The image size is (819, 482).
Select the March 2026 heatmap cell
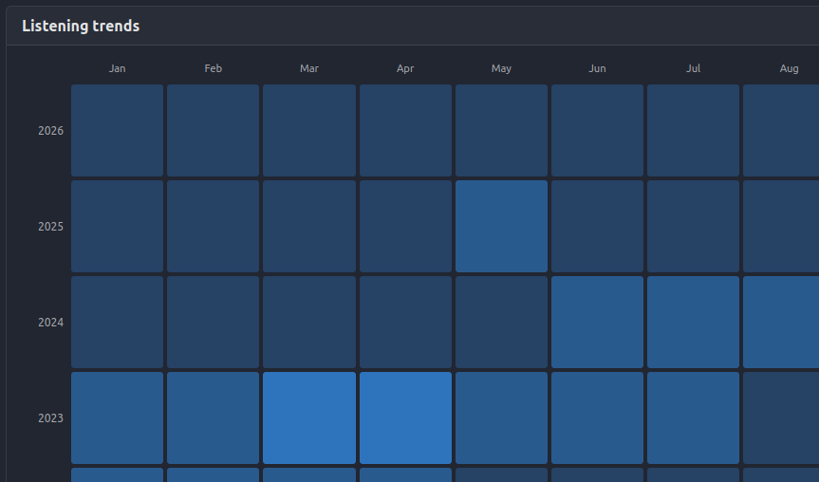click(309, 131)
